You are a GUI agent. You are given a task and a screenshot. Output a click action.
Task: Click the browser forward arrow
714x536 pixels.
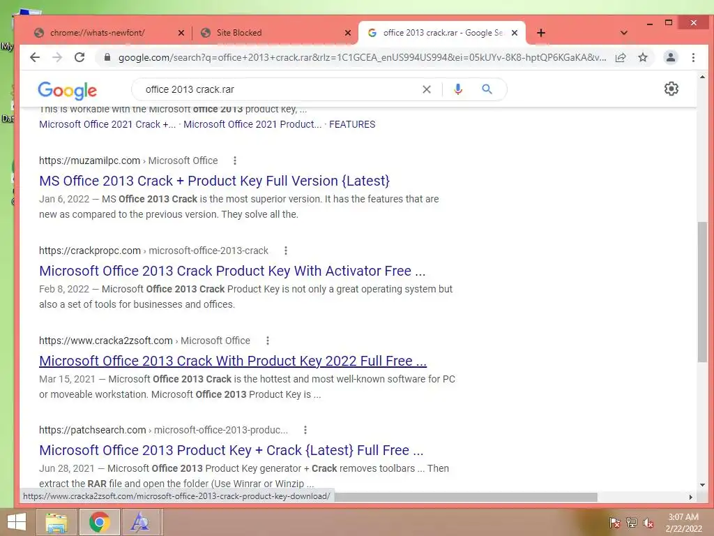[x=57, y=57]
